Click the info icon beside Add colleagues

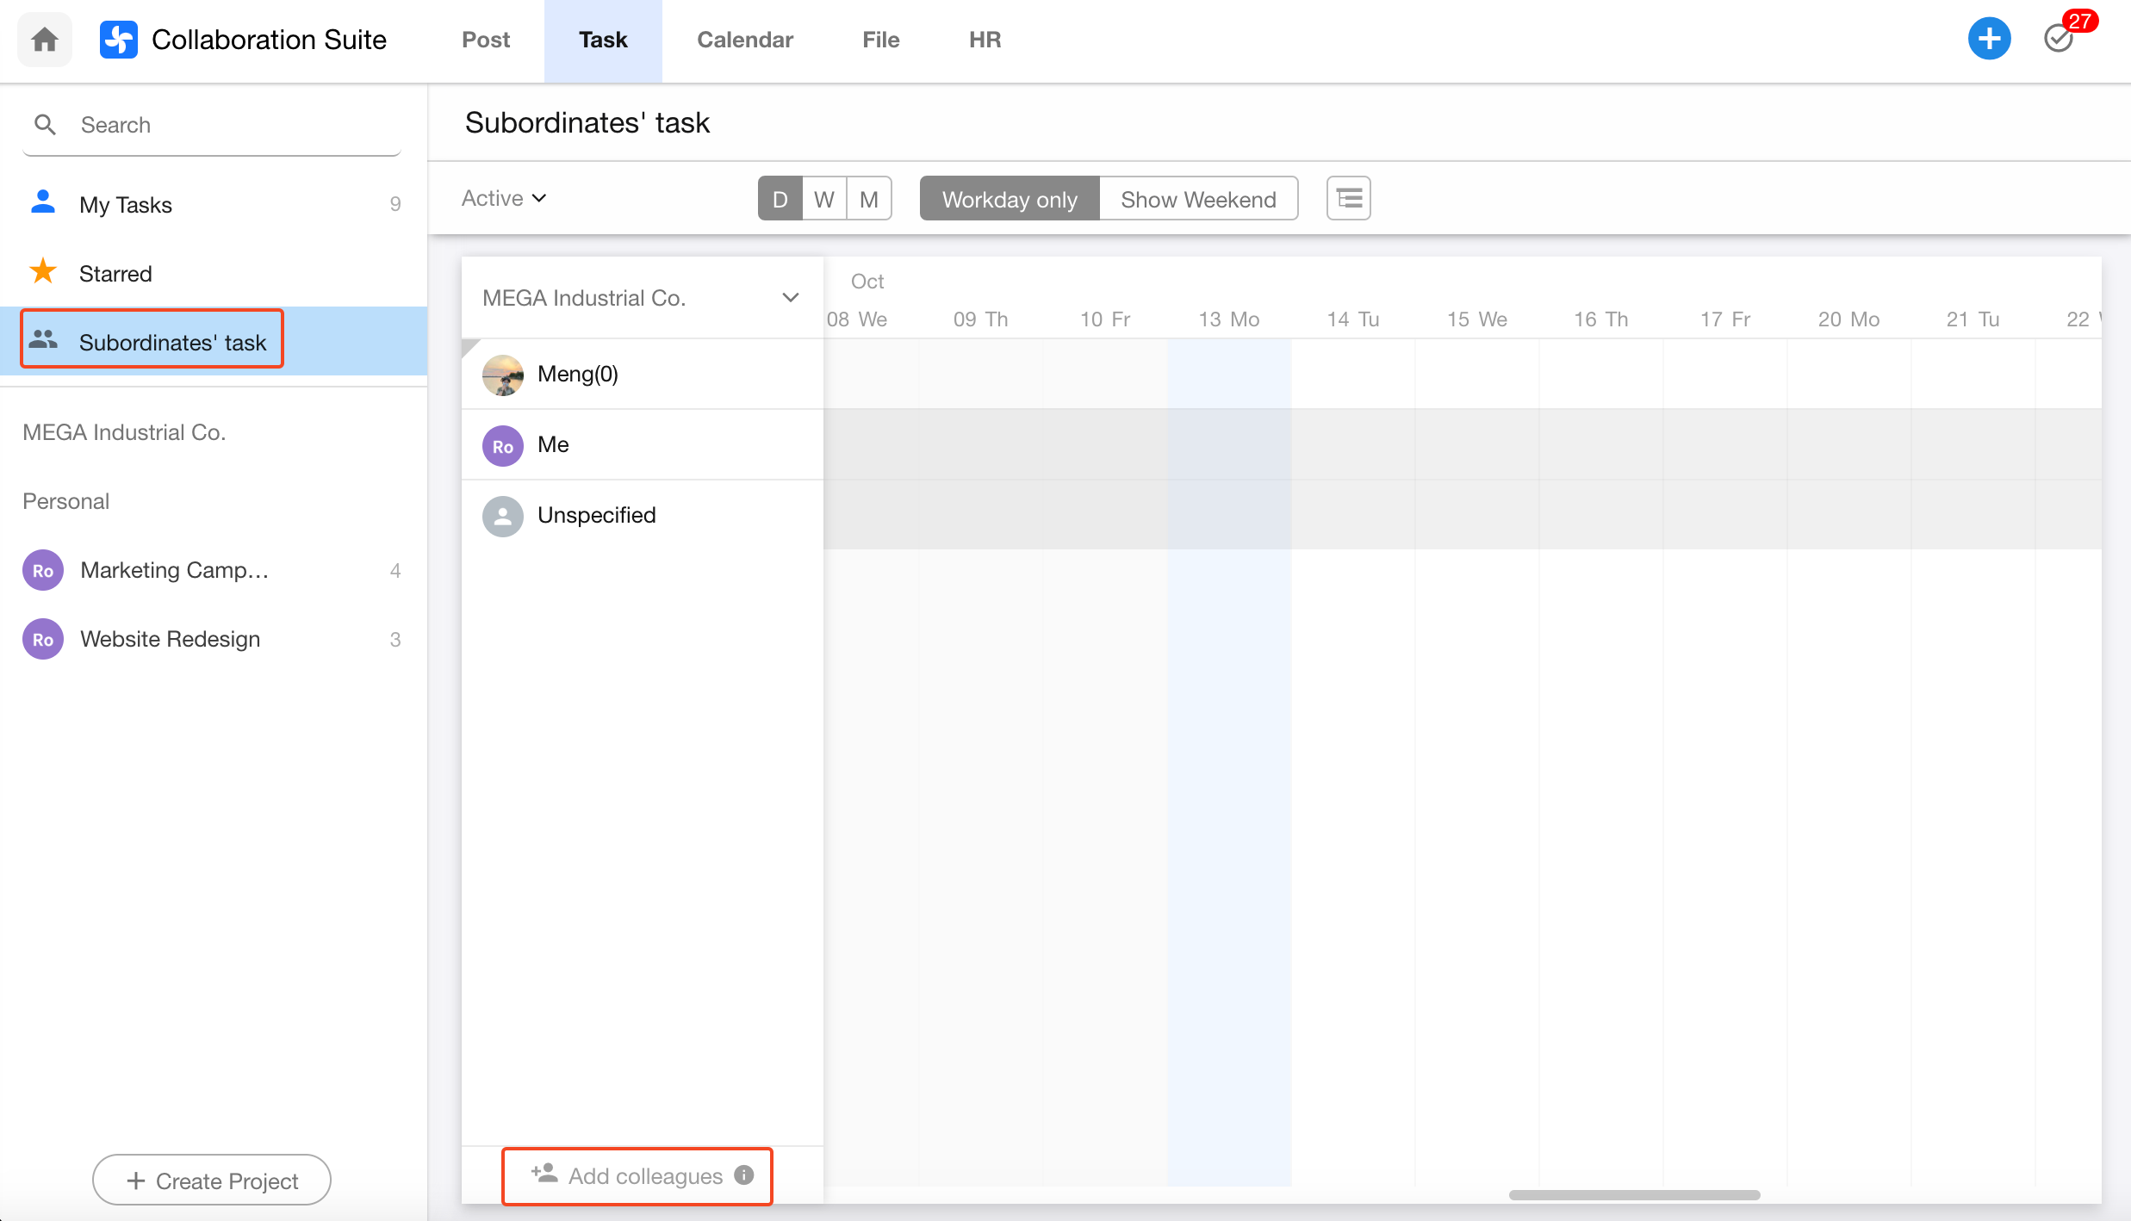click(744, 1175)
